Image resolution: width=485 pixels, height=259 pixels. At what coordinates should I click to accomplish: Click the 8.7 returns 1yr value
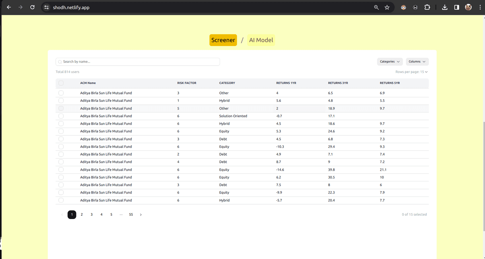pos(279,162)
